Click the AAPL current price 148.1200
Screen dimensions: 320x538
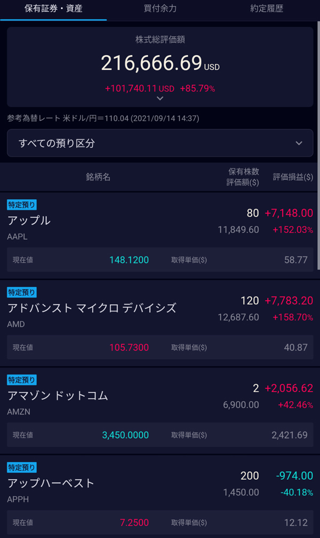click(x=129, y=260)
